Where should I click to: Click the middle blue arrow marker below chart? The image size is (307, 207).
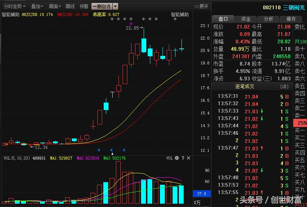click(x=111, y=150)
